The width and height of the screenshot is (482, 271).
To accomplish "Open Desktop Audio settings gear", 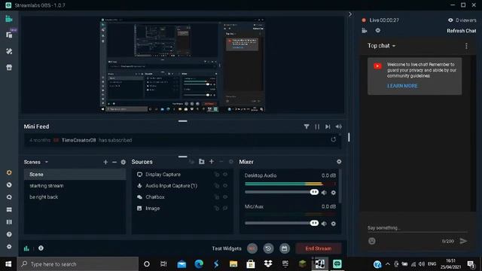I will point(334,193).
